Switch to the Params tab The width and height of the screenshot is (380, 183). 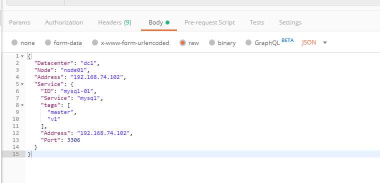point(19,22)
